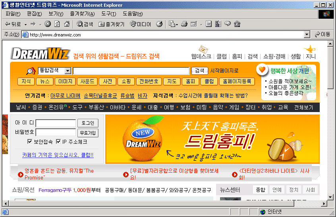Click the Stop loading toolbar icon

(48, 24)
